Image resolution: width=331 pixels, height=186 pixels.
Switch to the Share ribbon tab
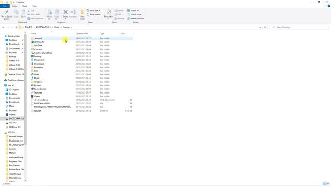click(25, 6)
